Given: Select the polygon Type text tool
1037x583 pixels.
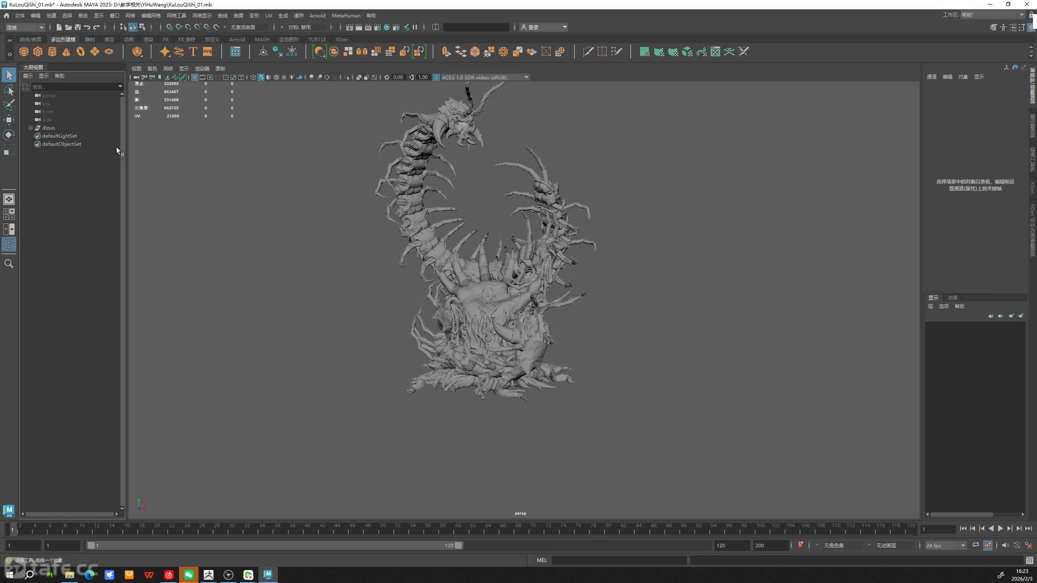Looking at the screenshot, I should coord(193,51).
